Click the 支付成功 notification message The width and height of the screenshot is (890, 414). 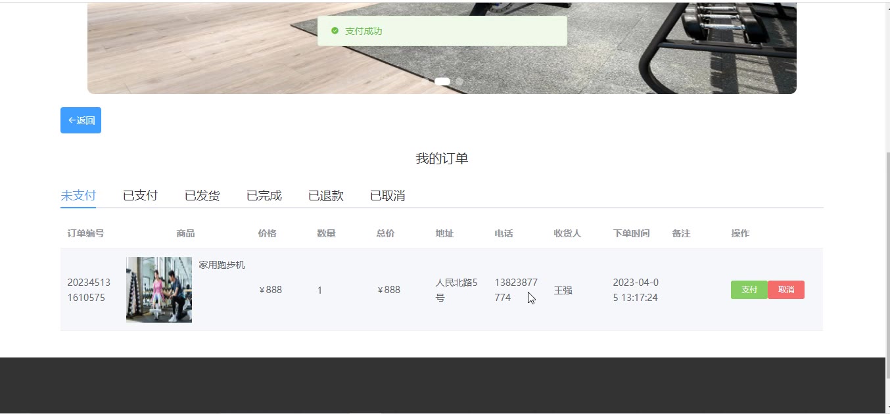click(x=442, y=31)
